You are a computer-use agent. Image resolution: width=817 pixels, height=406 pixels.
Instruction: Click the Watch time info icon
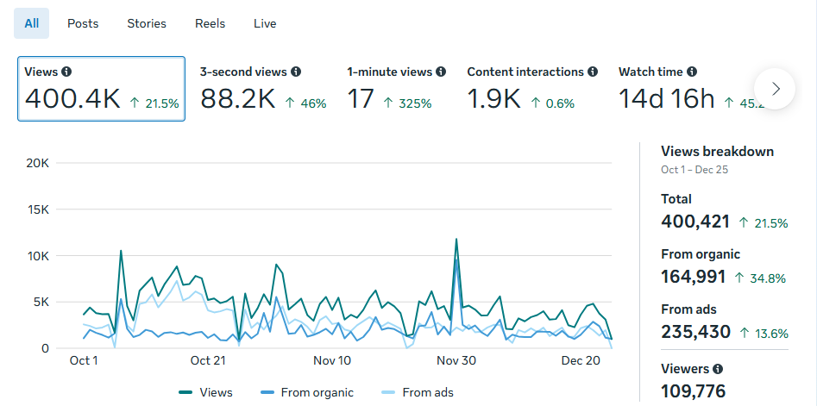point(692,72)
